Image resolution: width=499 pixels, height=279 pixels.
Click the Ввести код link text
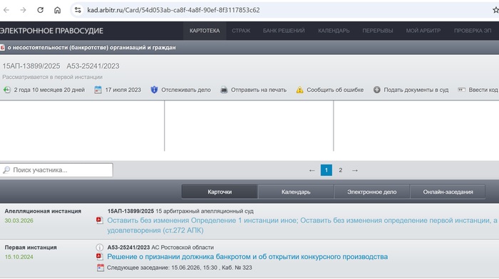(x=483, y=90)
